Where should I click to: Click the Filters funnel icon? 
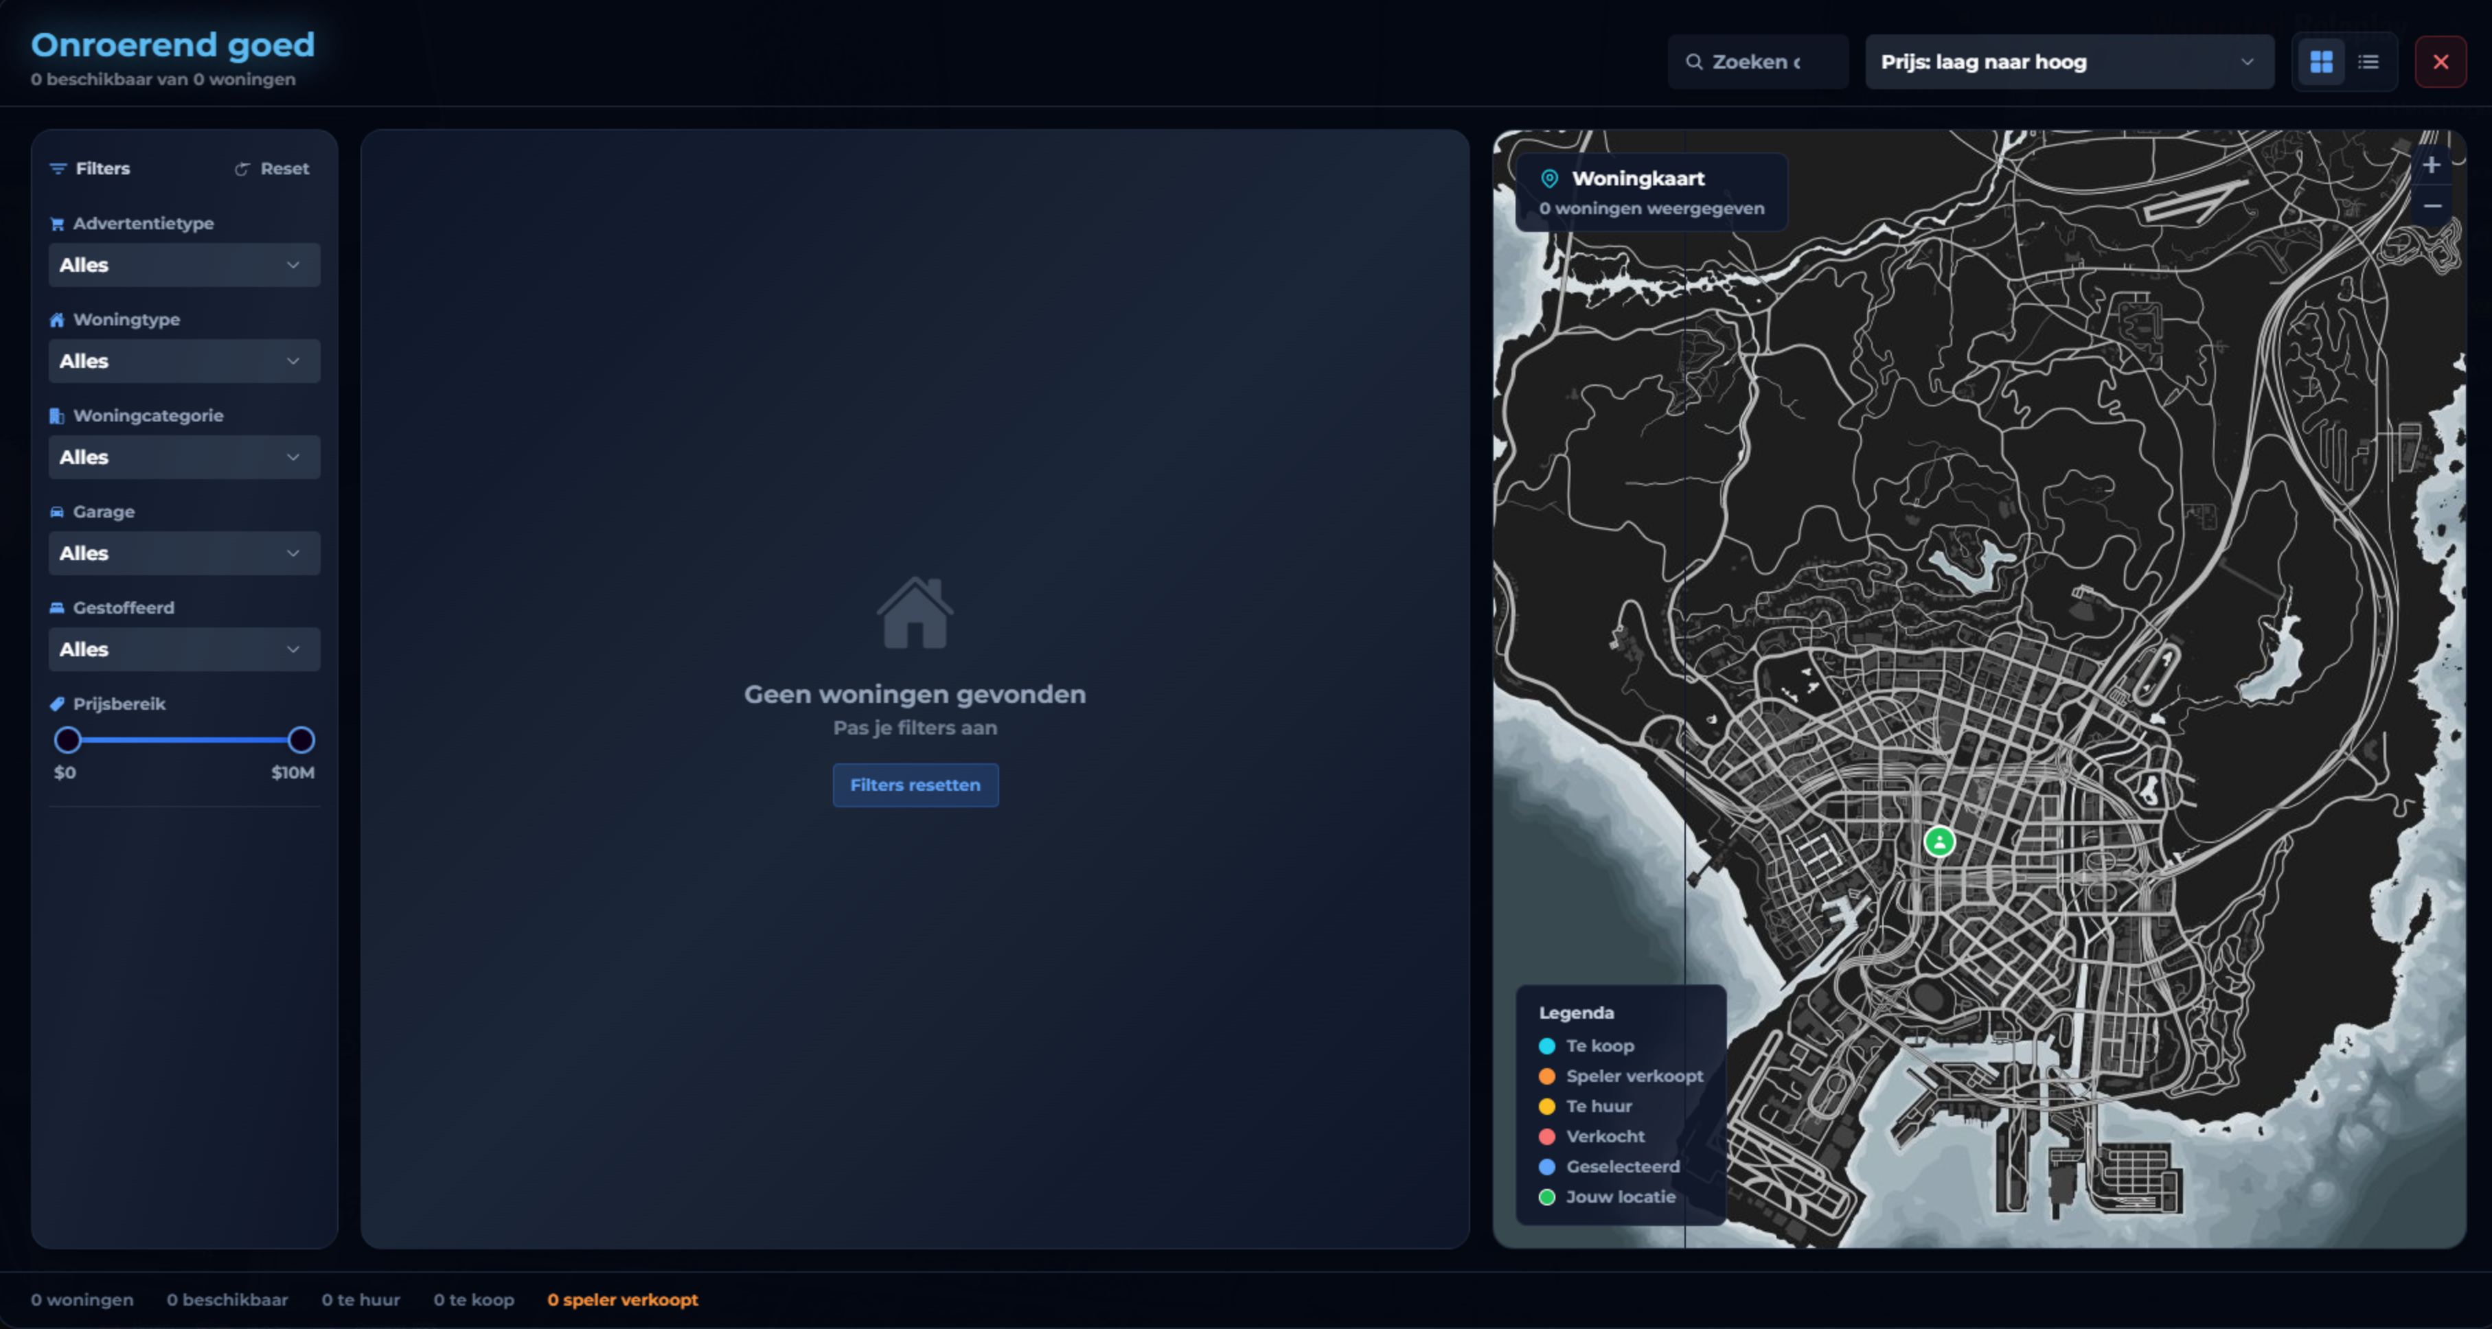(58, 168)
